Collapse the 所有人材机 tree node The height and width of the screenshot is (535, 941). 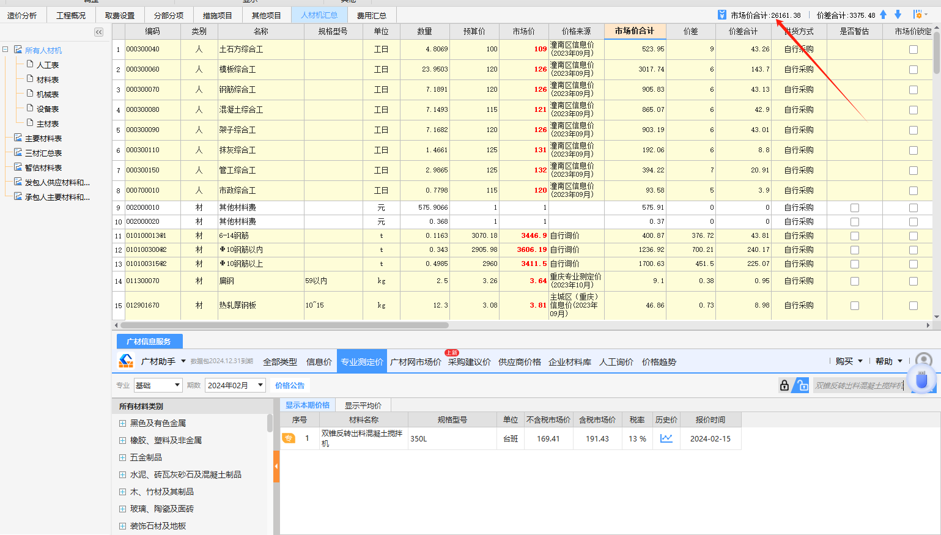(6, 50)
